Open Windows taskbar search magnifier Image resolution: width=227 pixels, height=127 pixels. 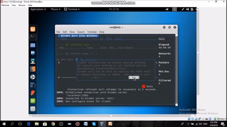click(x=12, y=124)
